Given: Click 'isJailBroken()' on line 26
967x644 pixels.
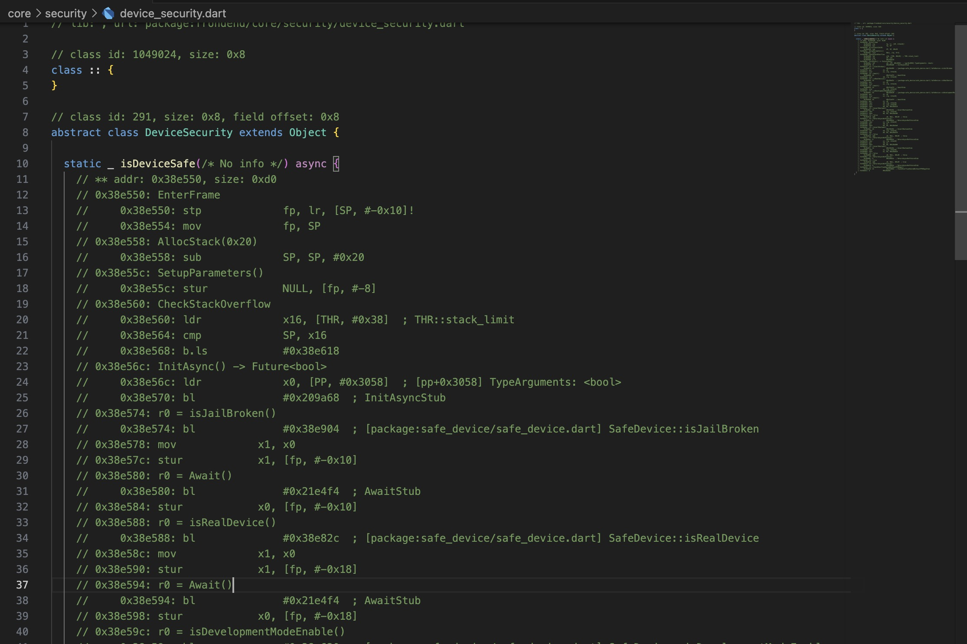Looking at the screenshot, I should point(232,413).
